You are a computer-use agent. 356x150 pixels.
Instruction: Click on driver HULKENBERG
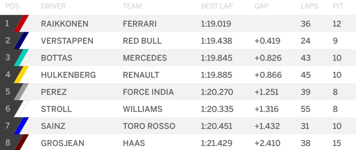pyautogui.click(x=68, y=75)
